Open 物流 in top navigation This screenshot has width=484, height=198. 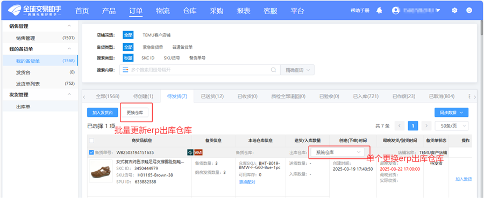point(162,11)
